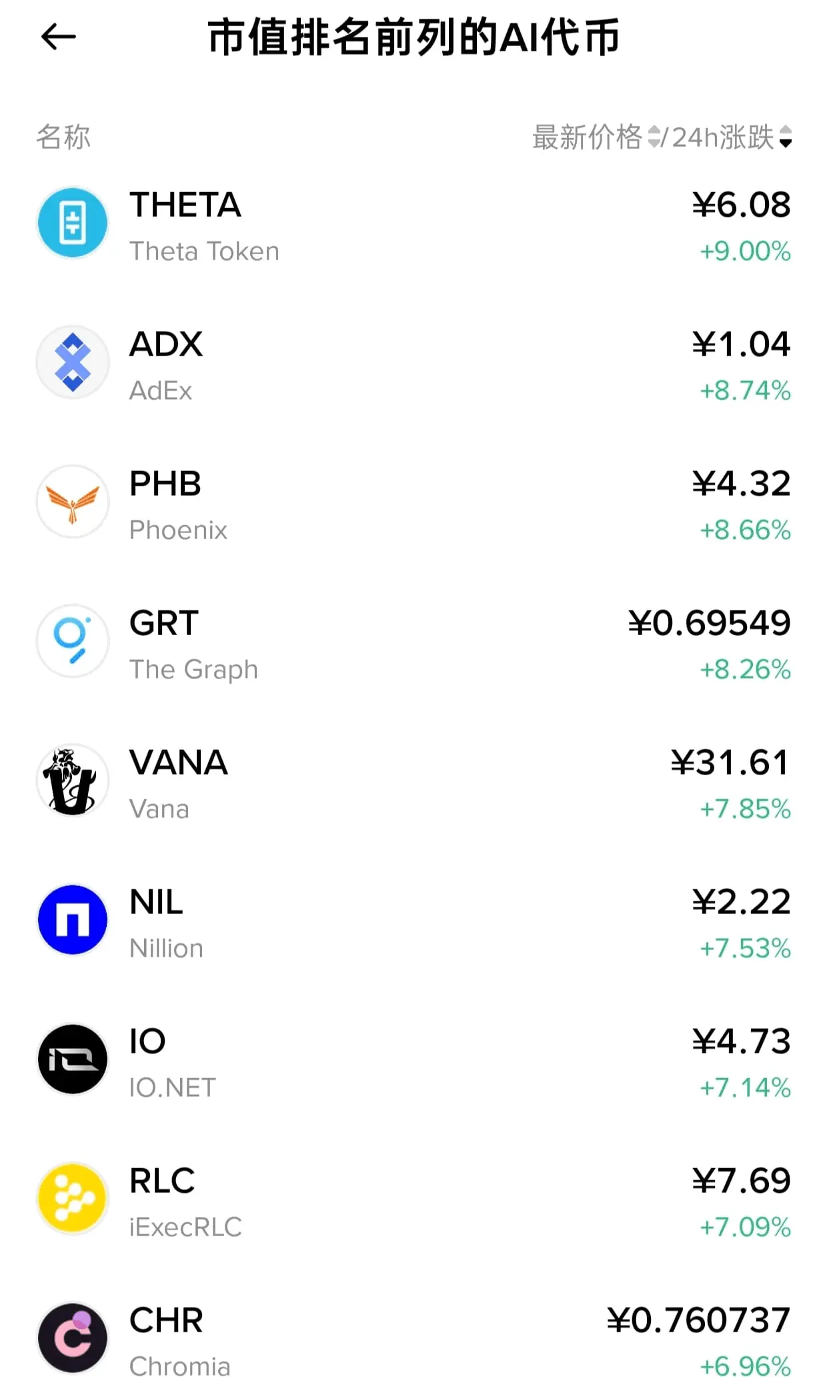Image resolution: width=827 pixels, height=1393 pixels.
Task: Tap the back arrow icon
Action: (x=59, y=37)
